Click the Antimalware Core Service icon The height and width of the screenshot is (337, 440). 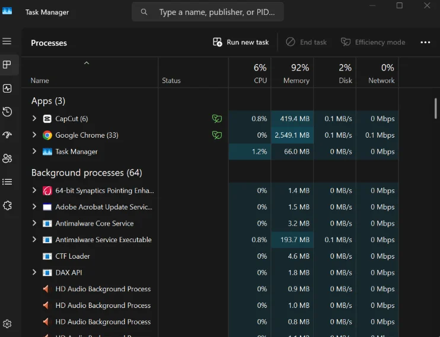[x=47, y=224]
